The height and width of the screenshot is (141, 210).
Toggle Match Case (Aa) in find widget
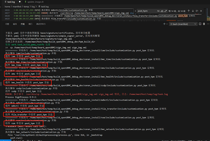pyautogui.click(x=158, y=11)
